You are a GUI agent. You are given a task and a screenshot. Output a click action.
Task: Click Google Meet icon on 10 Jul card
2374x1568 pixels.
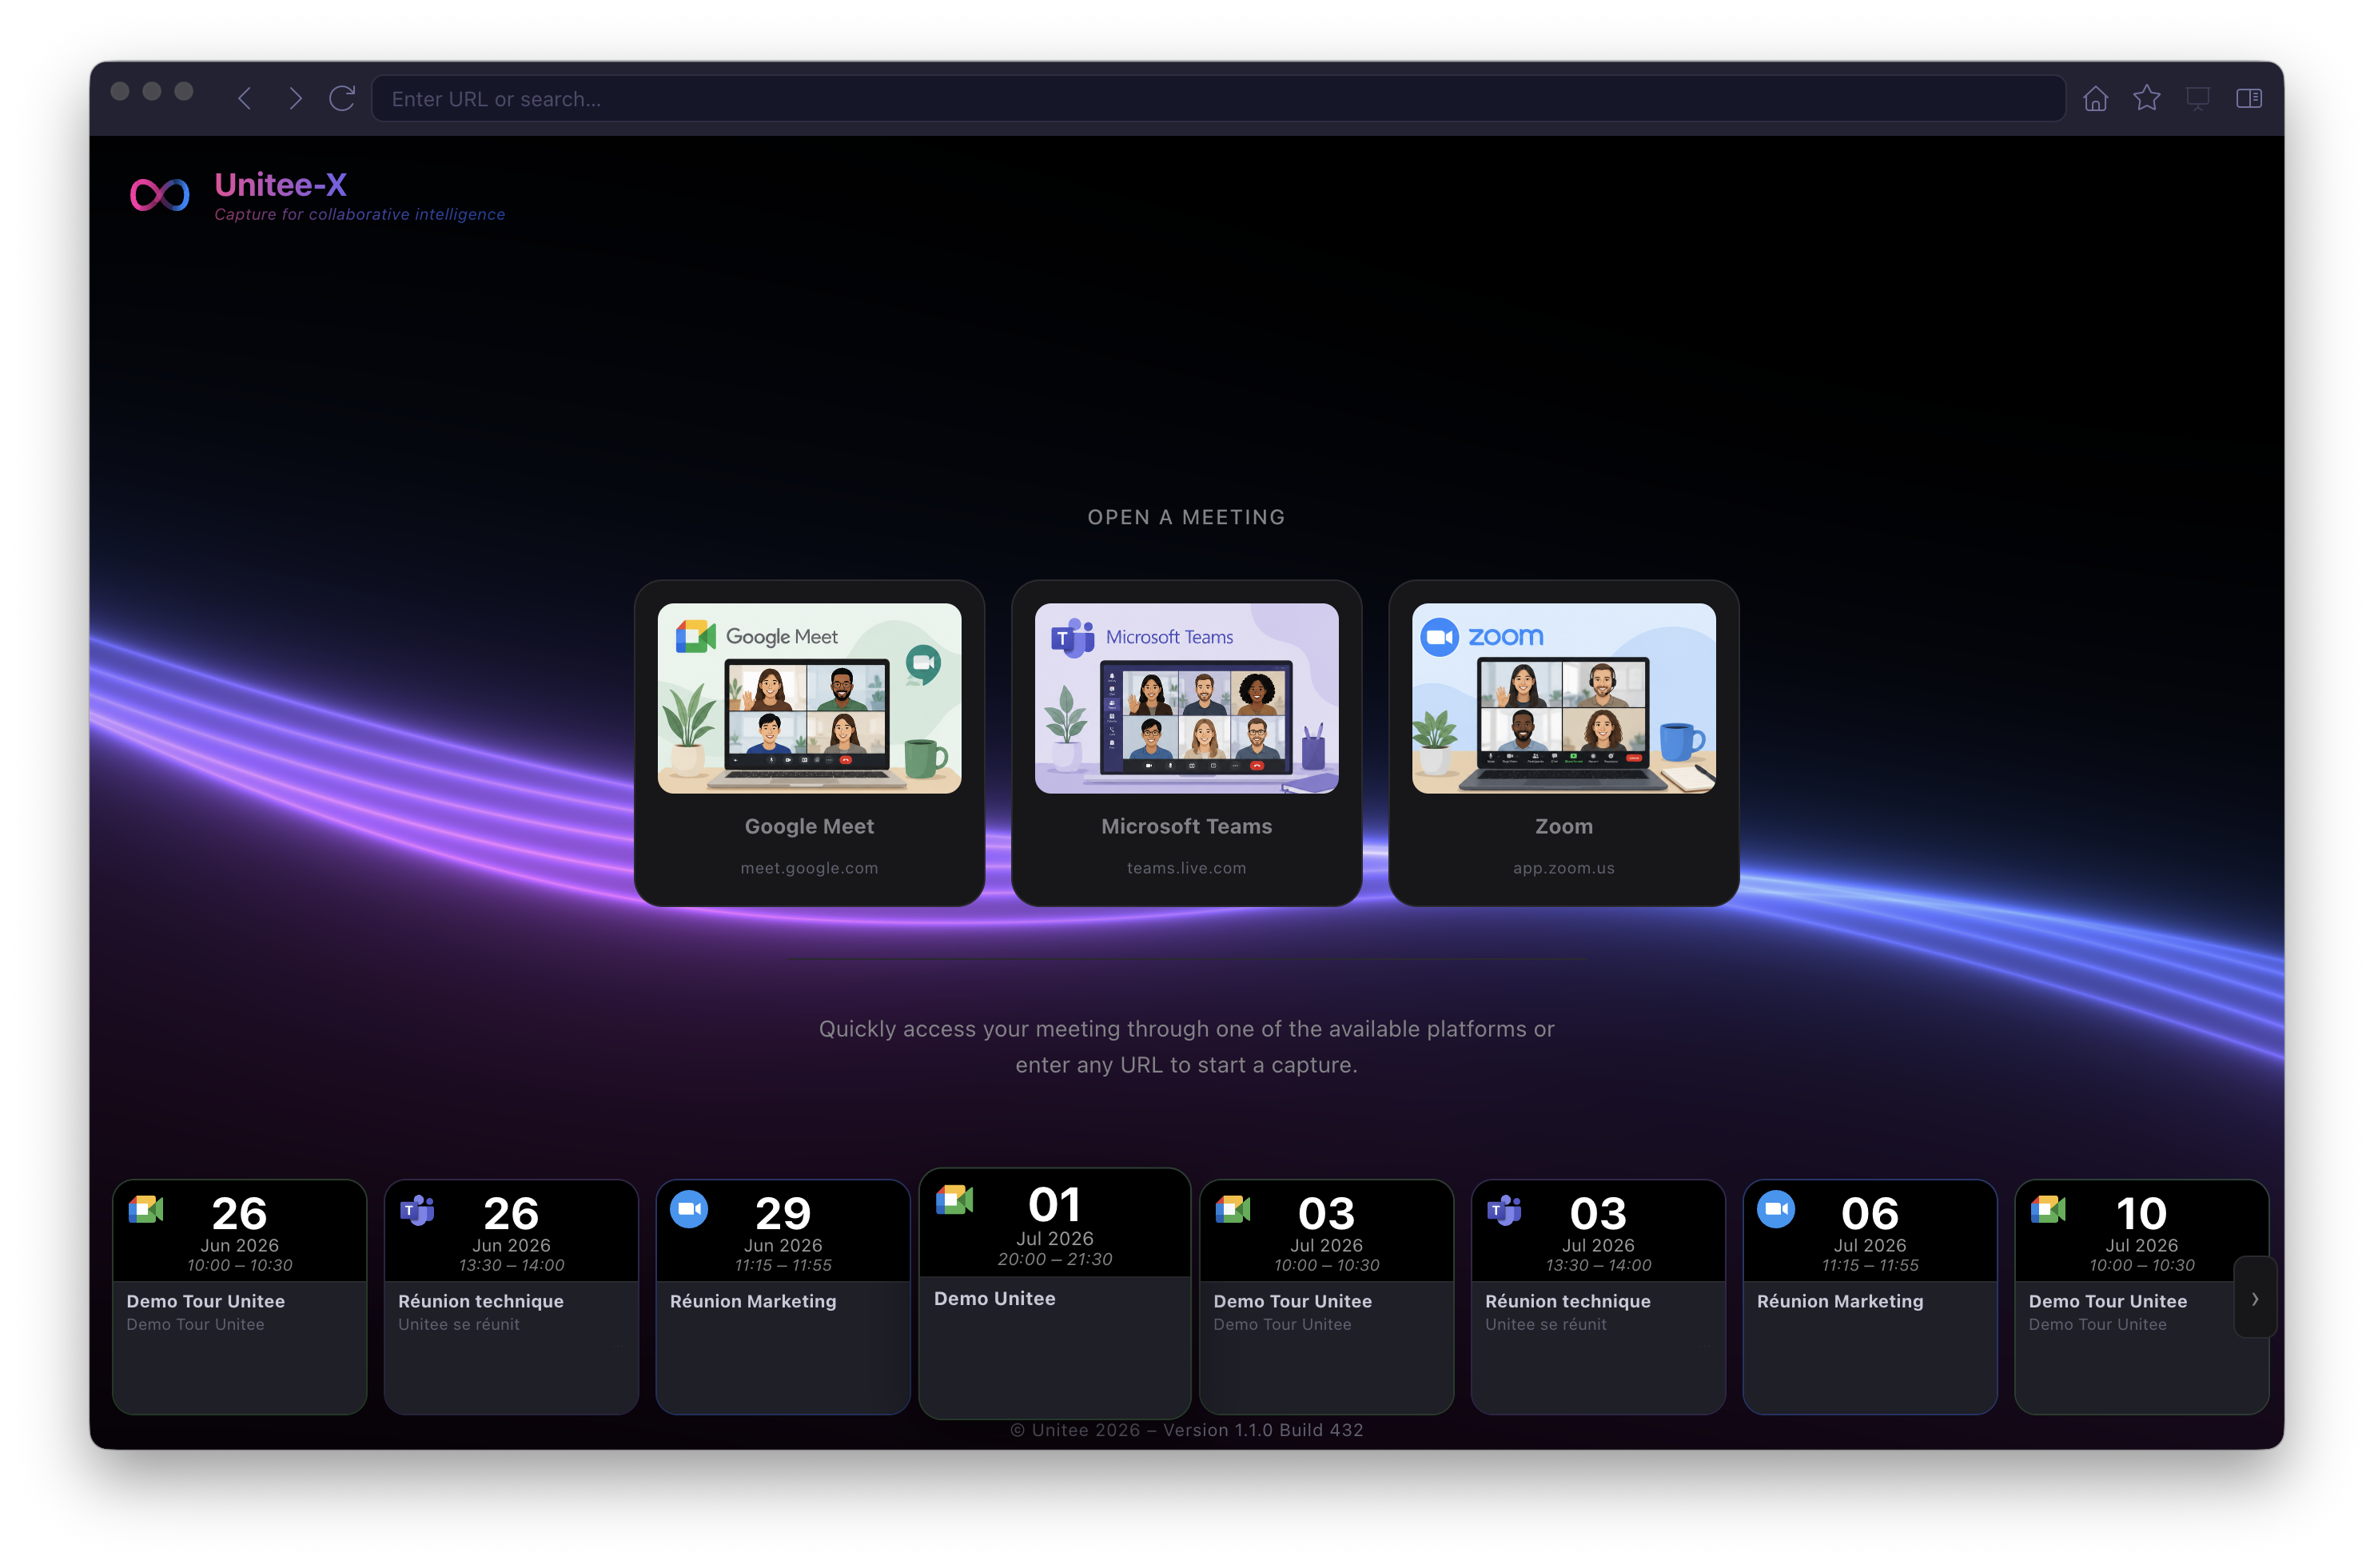pyautogui.click(x=2048, y=1209)
